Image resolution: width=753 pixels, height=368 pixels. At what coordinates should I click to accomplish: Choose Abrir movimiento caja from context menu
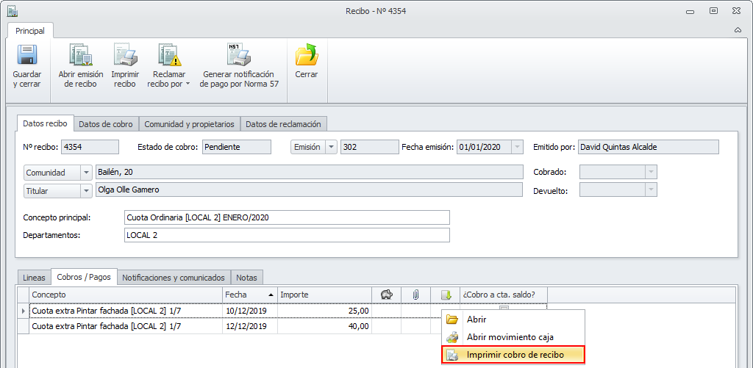tap(513, 337)
